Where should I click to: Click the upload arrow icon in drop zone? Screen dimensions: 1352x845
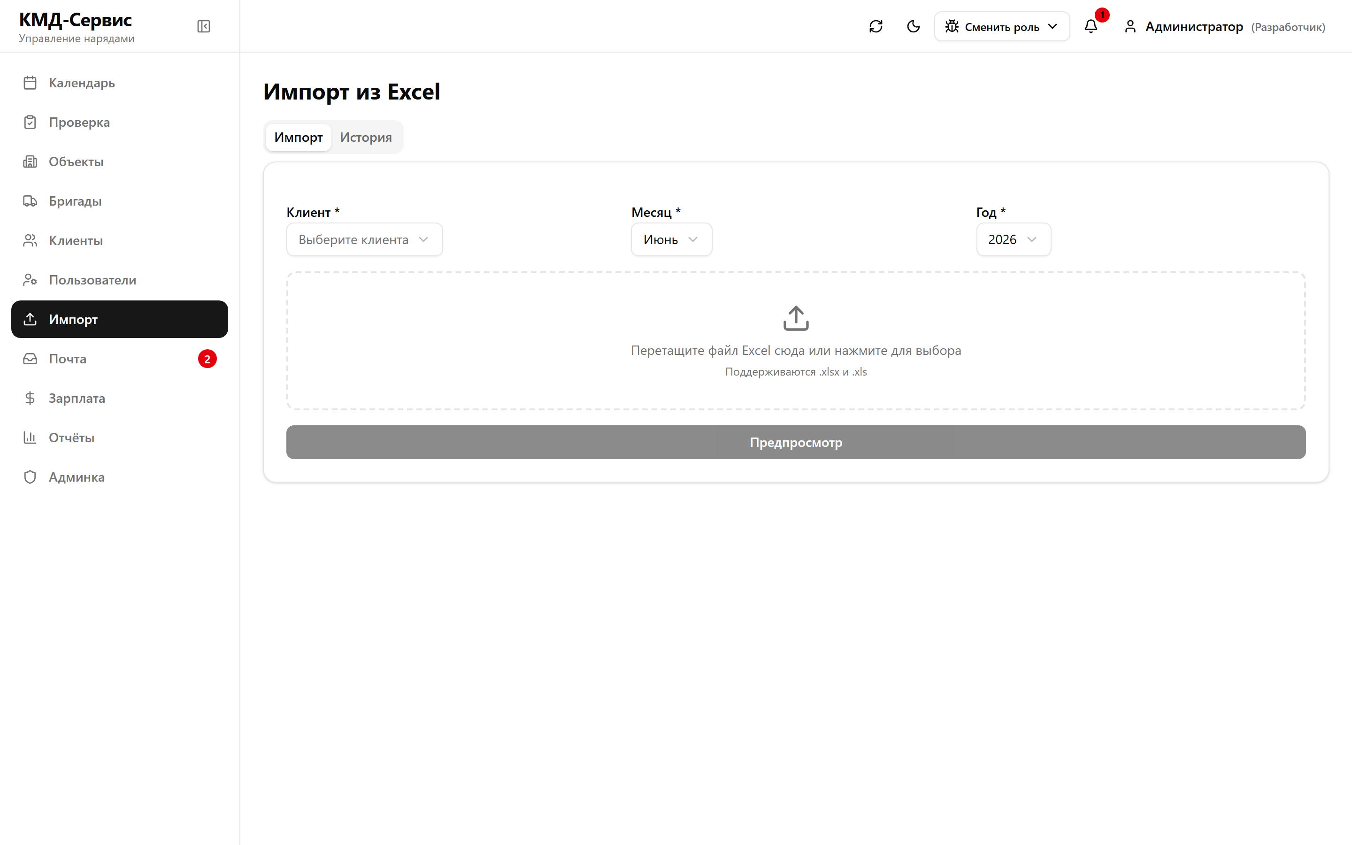[x=796, y=318]
